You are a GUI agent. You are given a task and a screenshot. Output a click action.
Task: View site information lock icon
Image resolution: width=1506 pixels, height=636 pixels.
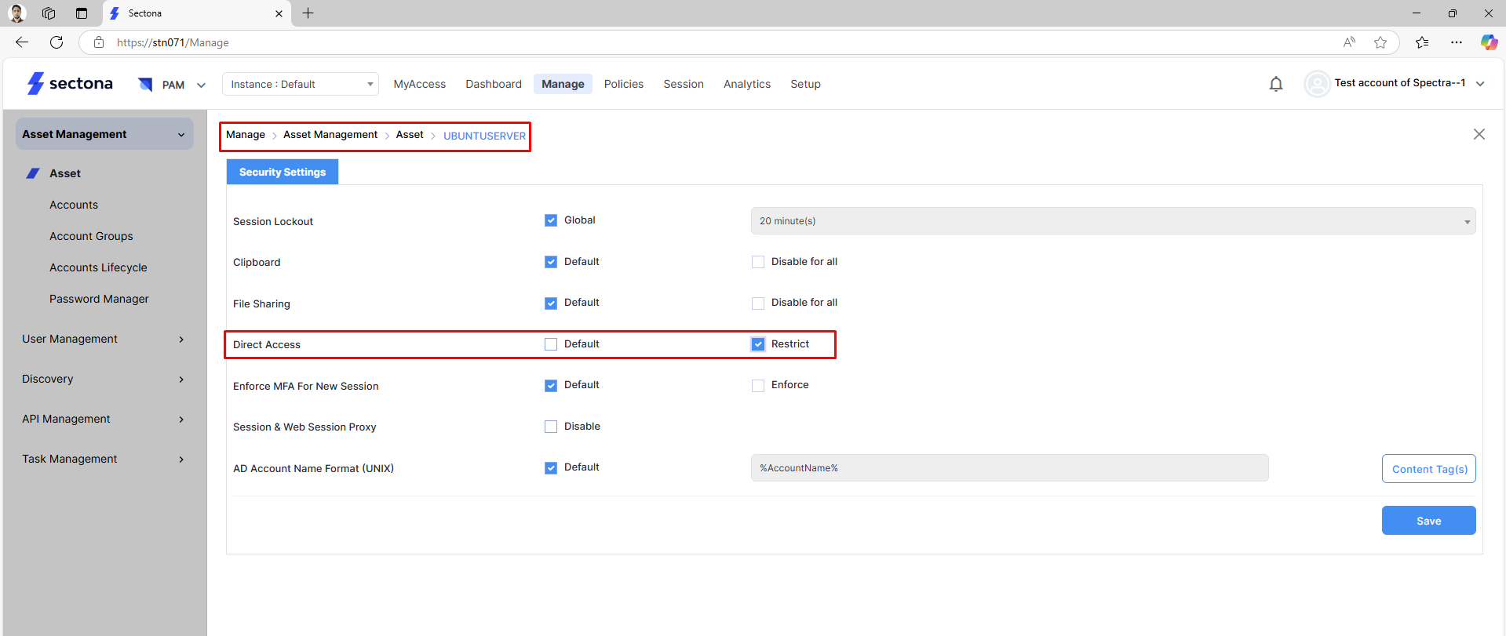click(99, 42)
